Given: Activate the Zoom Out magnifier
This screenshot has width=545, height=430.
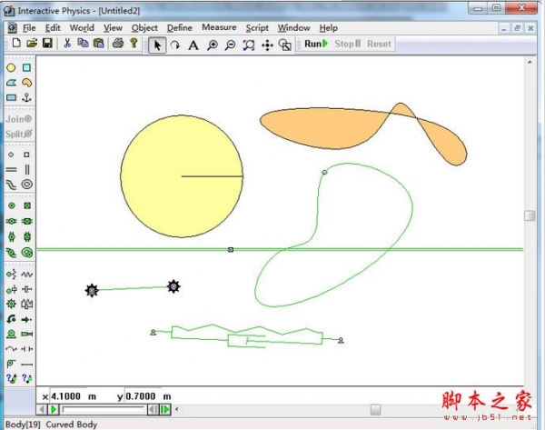Looking at the screenshot, I should (230, 45).
